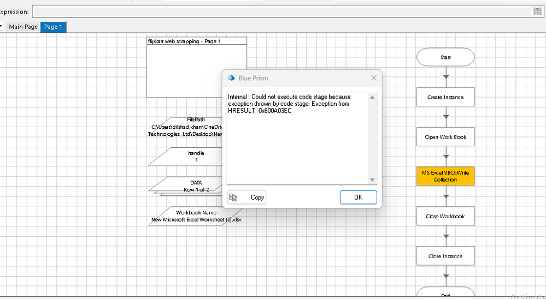Select the Page 1 tab

click(53, 27)
